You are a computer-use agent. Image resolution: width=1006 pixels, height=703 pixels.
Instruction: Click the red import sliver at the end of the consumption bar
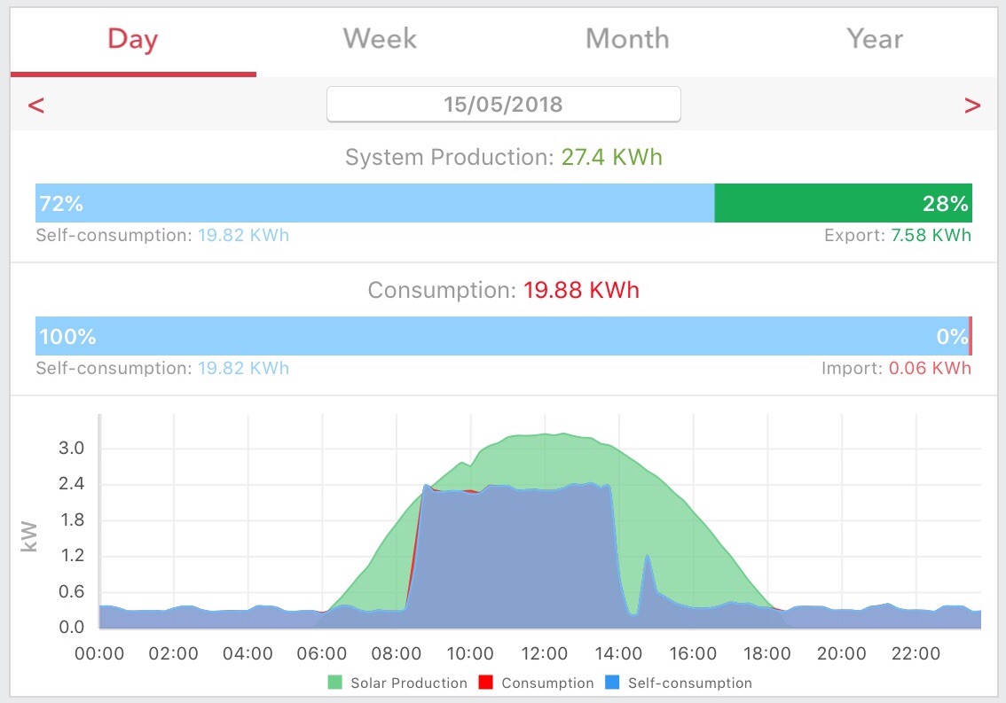(x=971, y=336)
